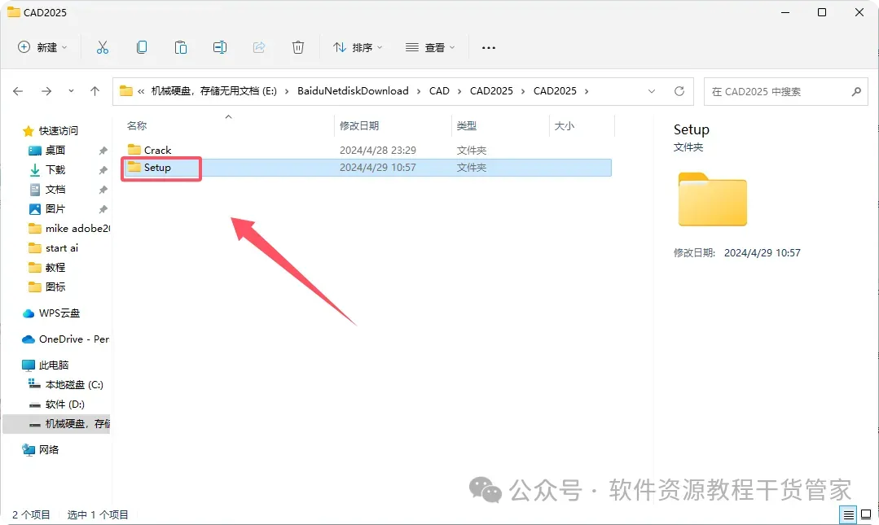Click date 2024/4/29 10:57 in Setup row

(378, 168)
